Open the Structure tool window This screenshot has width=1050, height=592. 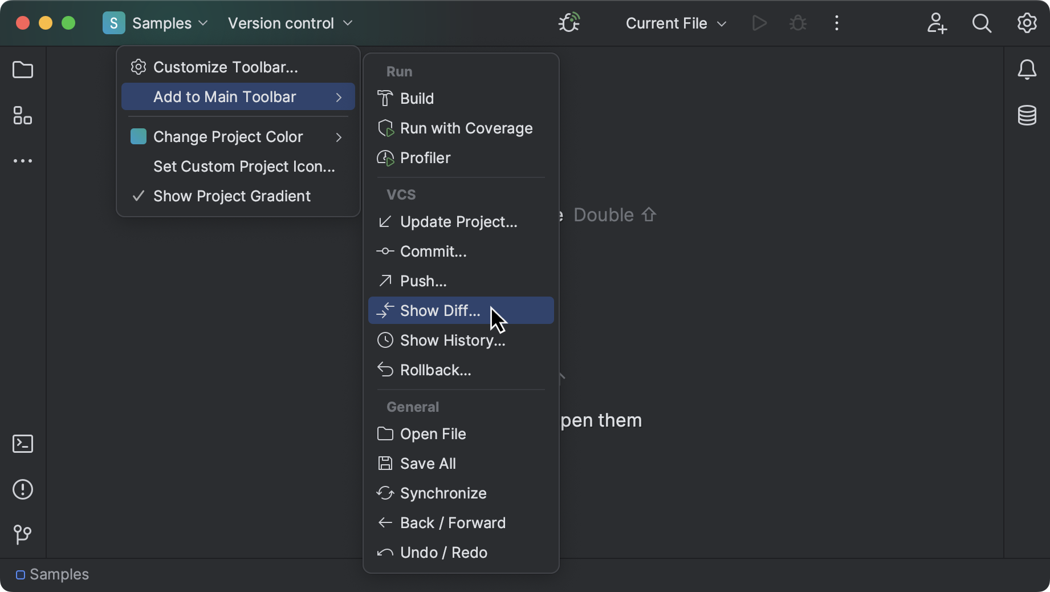[23, 116]
